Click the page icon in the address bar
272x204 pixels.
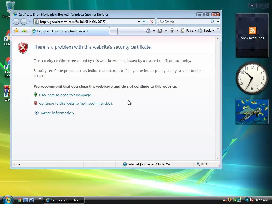tap(36, 22)
